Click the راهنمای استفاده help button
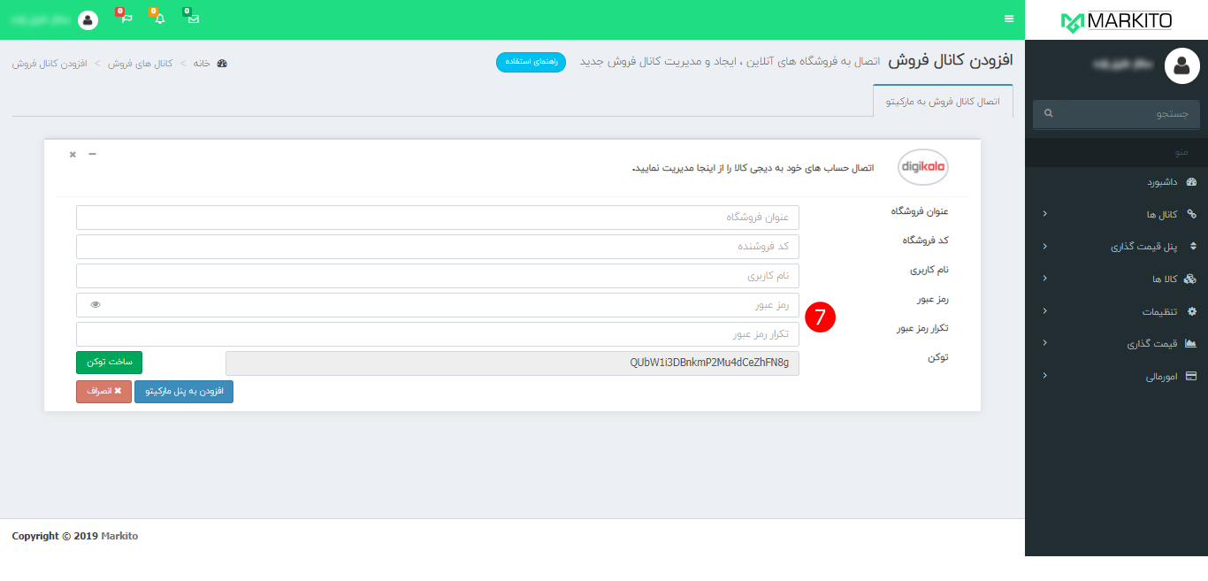Viewport: 1208px width, 581px height. tap(531, 62)
